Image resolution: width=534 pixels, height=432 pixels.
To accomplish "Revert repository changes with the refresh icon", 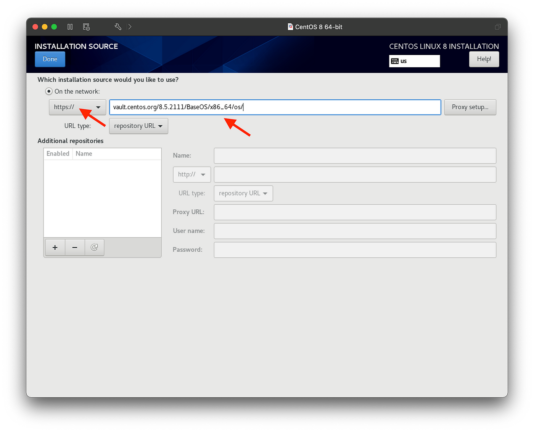I will 94,248.
